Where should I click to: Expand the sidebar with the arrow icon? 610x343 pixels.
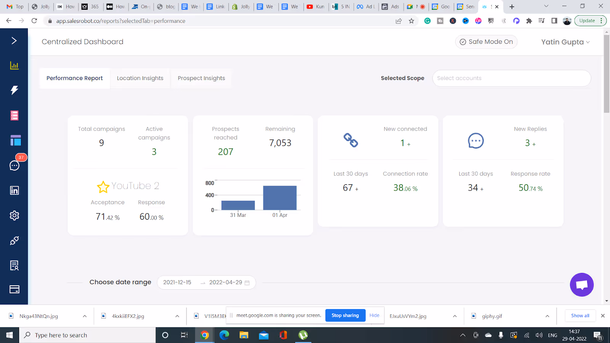[14, 41]
